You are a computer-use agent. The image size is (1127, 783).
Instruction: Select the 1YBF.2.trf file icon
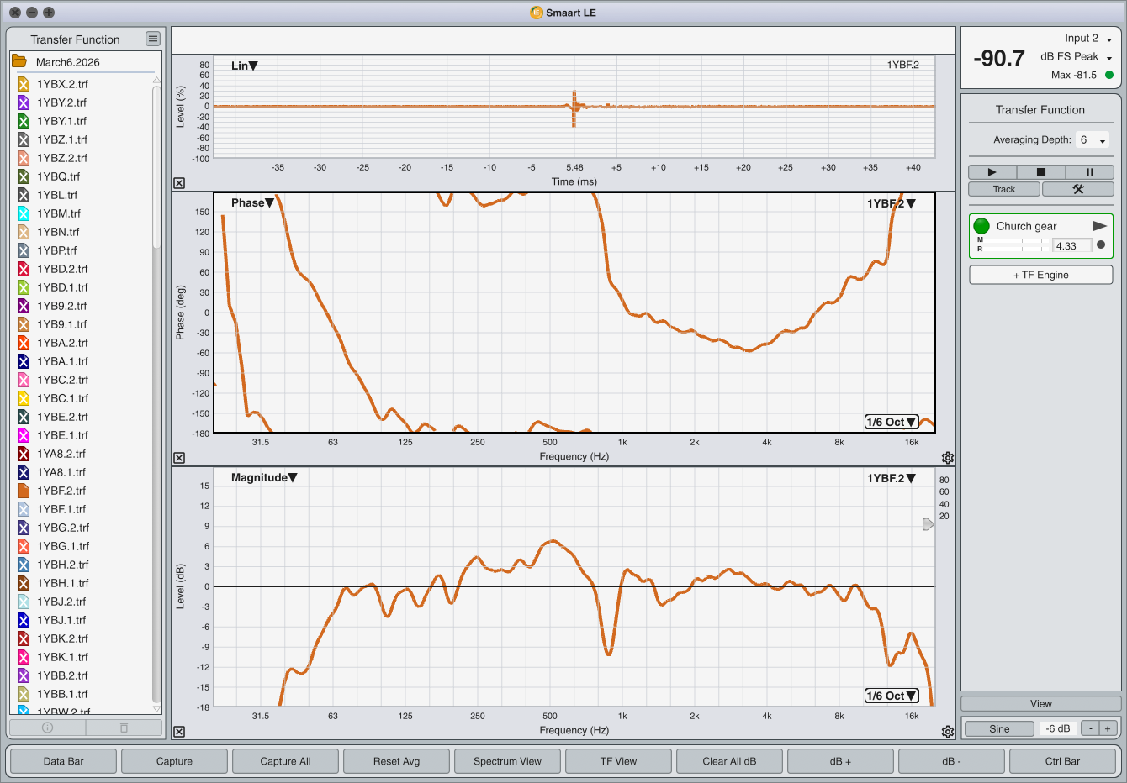pos(24,491)
